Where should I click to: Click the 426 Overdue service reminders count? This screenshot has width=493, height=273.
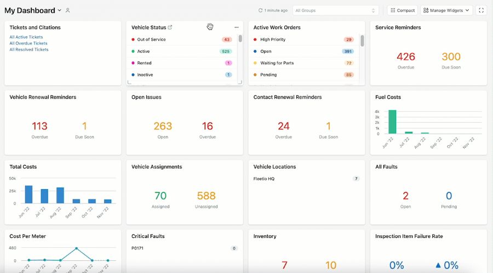coord(405,56)
